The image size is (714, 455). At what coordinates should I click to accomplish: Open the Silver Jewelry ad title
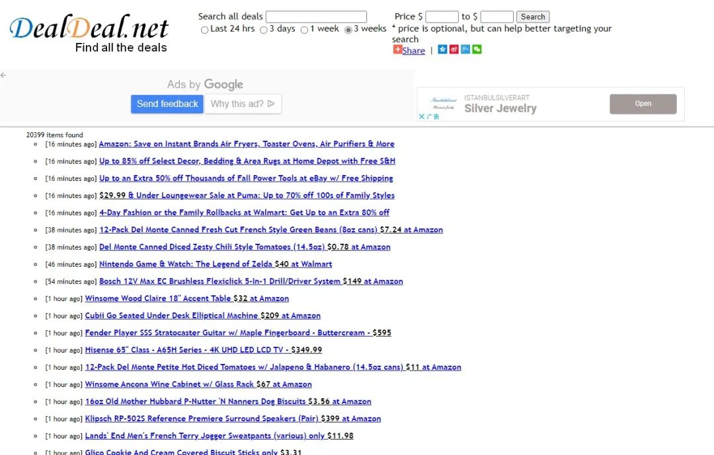(x=500, y=108)
